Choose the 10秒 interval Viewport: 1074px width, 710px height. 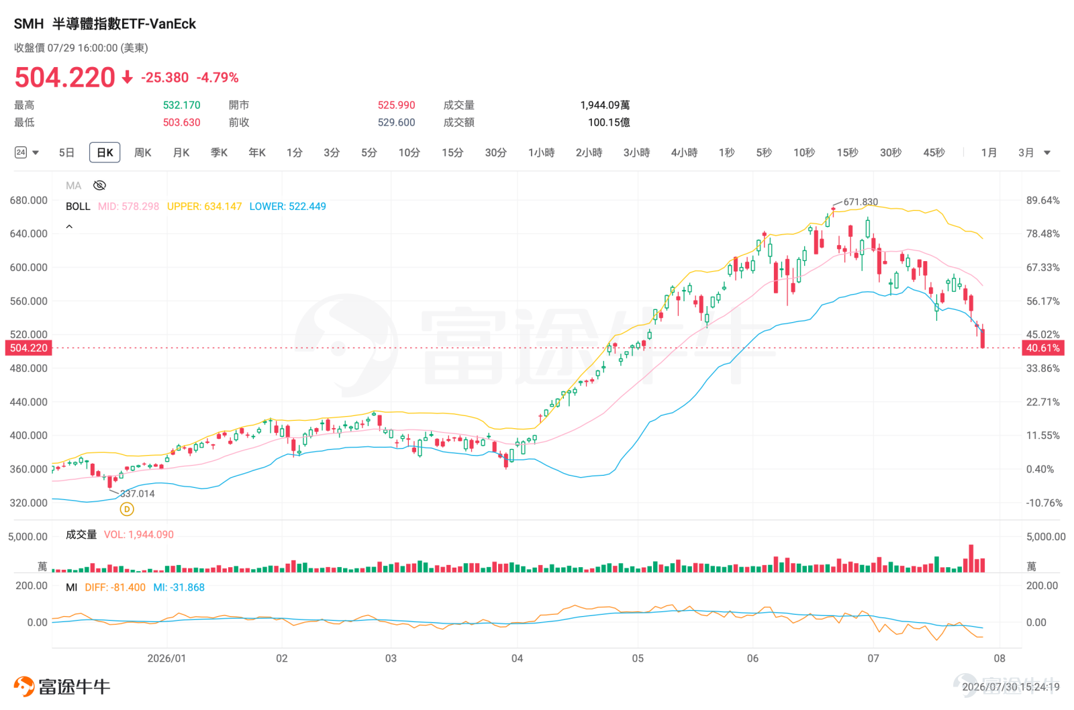pyautogui.click(x=804, y=152)
